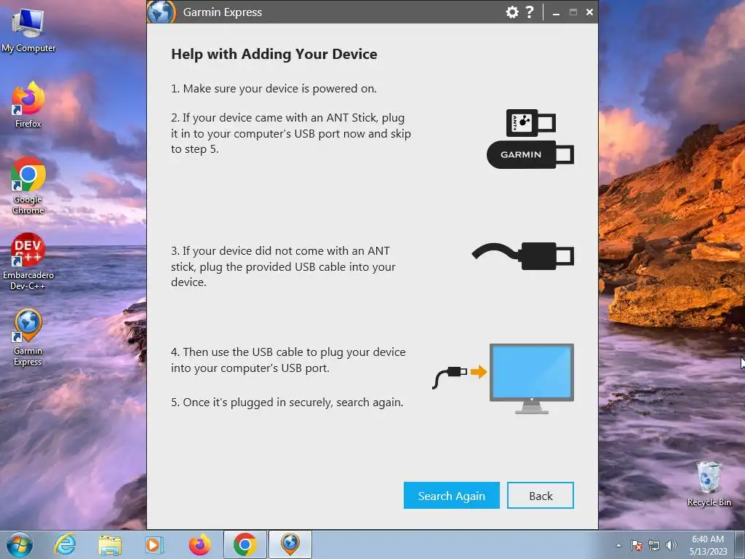Click the USB cable illustration

click(522, 255)
